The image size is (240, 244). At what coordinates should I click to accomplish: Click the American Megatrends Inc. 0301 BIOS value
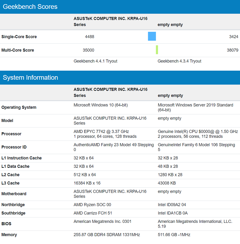(102, 221)
